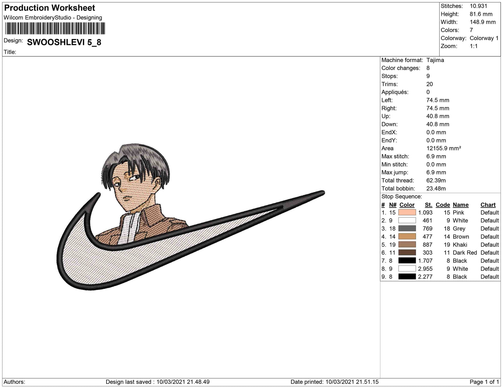The image size is (503, 387).
Task: Click the White swatch with 461 stitches
Action: [x=407, y=220]
